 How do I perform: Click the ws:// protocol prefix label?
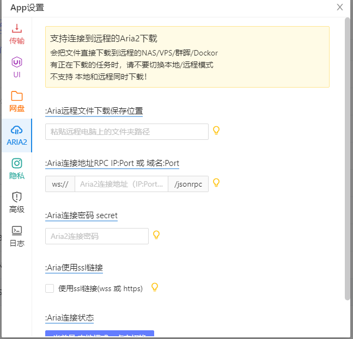coord(60,184)
